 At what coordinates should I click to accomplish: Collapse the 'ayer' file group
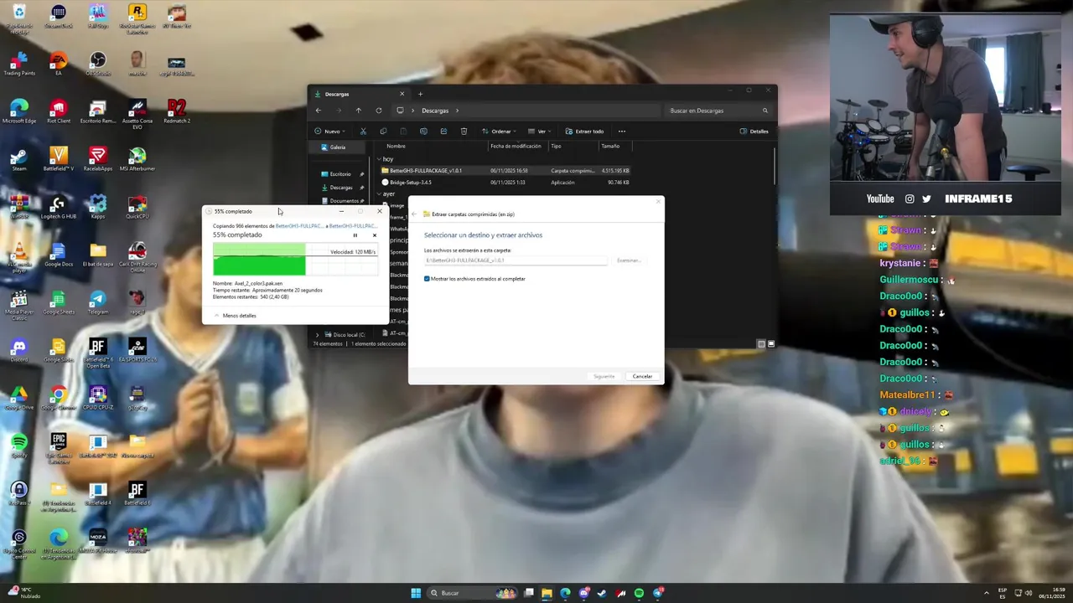click(379, 194)
